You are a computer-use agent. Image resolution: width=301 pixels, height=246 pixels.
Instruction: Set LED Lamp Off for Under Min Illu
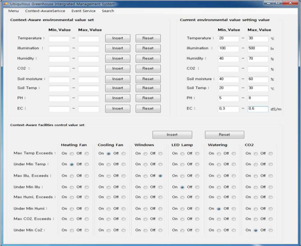coord(197,187)
